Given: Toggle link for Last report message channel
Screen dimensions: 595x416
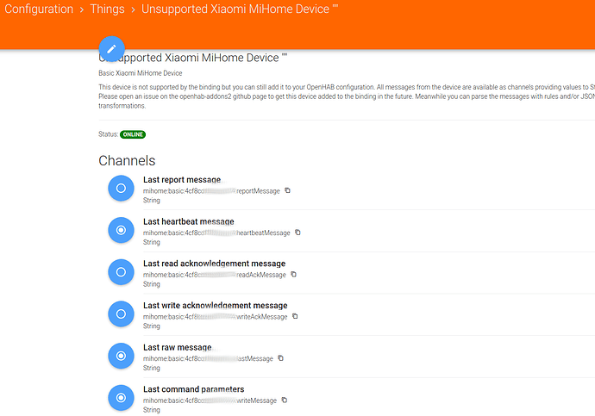Looking at the screenshot, I should (x=121, y=188).
